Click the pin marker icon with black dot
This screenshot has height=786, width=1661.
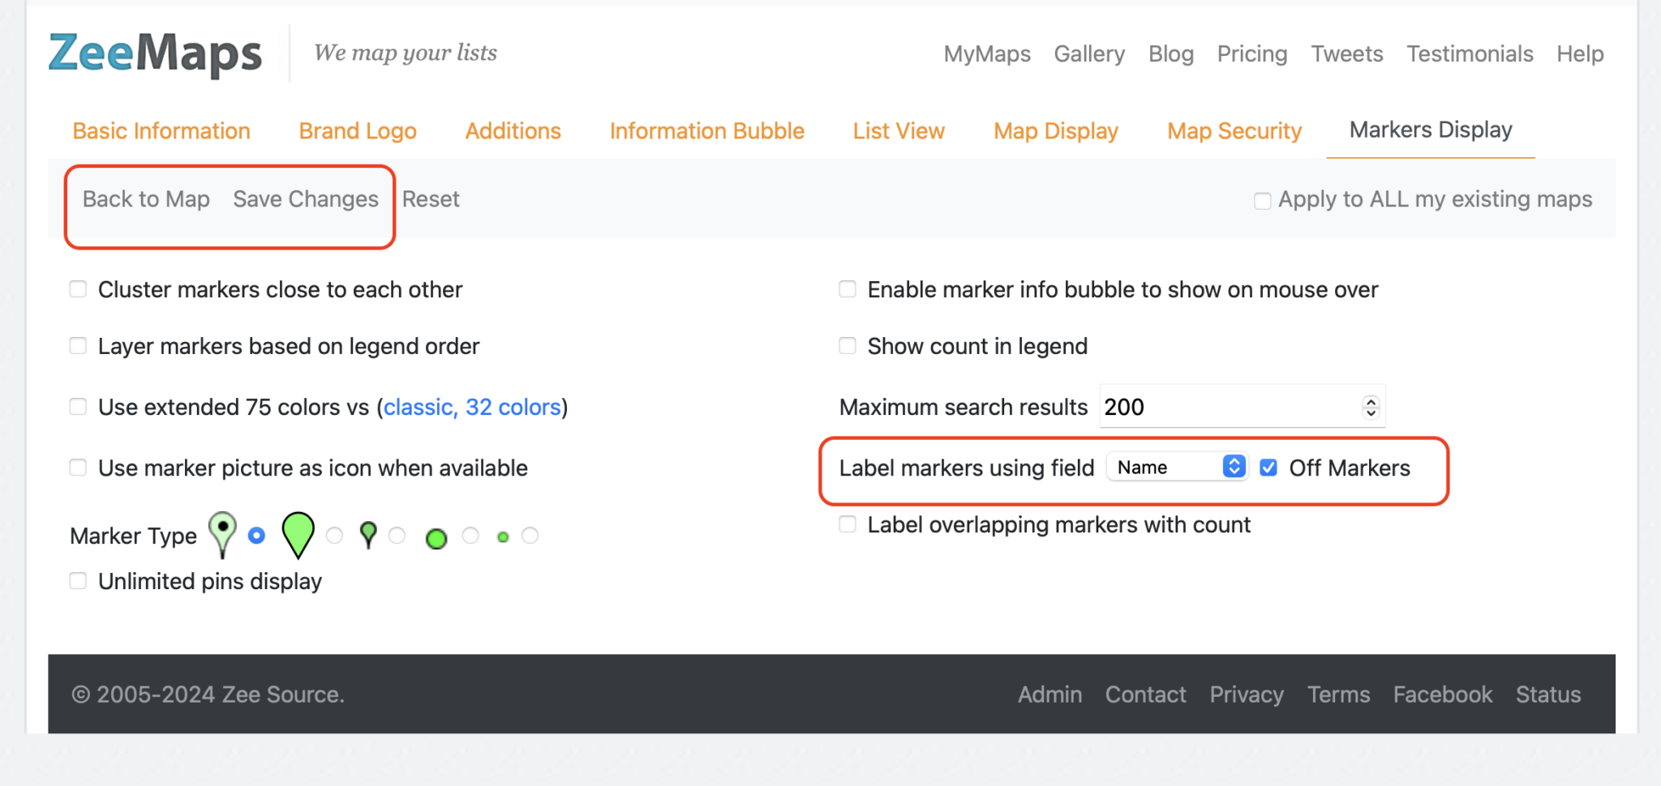pyautogui.click(x=222, y=533)
